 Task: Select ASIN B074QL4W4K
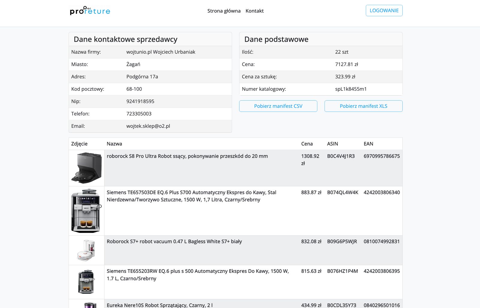(x=343, y=192)
